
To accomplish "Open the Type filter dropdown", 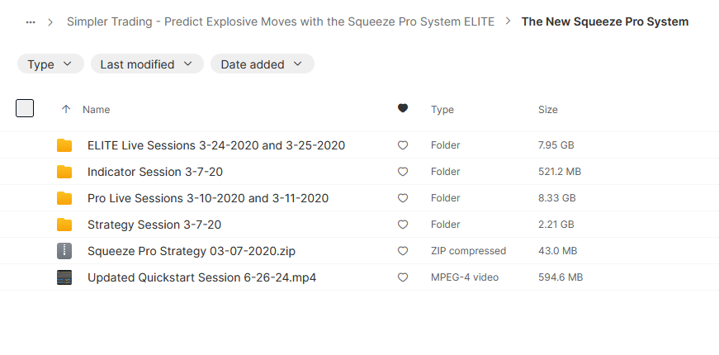I will 50,64.
